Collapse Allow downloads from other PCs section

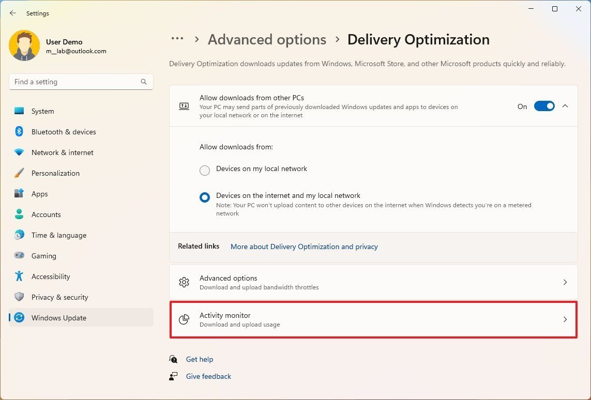click(x=565, y=106)
